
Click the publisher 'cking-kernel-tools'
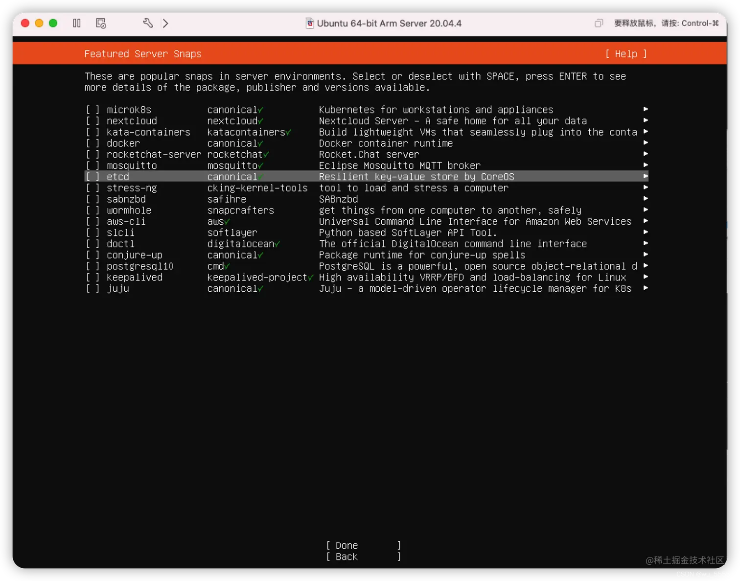[x=257, y=188]
